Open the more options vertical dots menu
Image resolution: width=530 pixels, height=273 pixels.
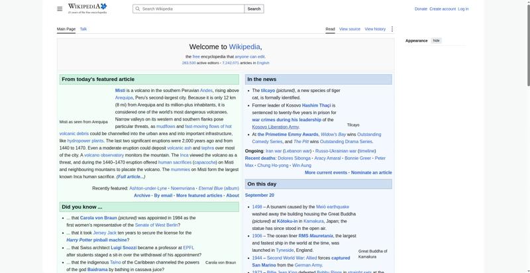point(392,29)
